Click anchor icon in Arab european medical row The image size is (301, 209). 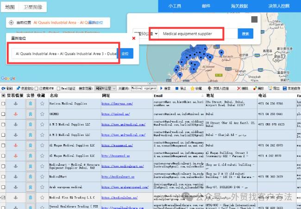(x=16, y=187)
